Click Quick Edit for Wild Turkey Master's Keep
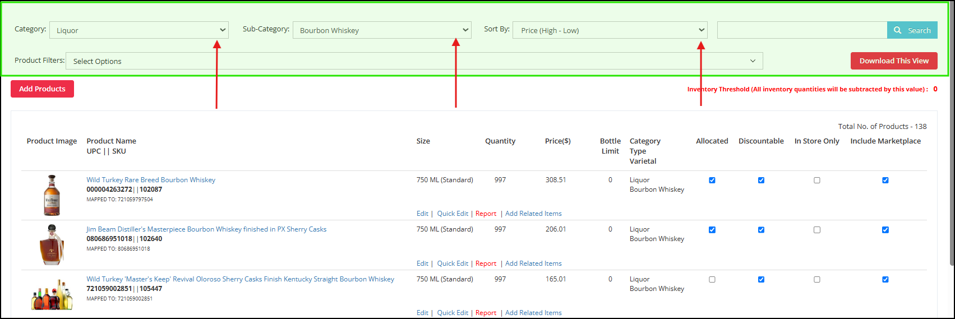 tap(453, 313)
